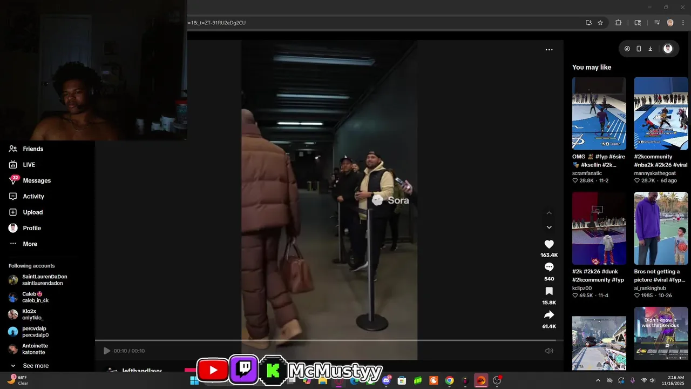The height and width of the screenshot is (389, 691).
Task: Open Friends in the TikTok sidebar
Action: tap(26, 149)
